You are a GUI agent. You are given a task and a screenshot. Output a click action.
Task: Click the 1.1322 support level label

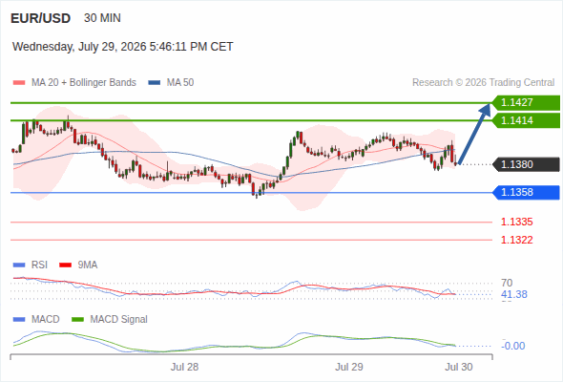click(x=516, y=240)
